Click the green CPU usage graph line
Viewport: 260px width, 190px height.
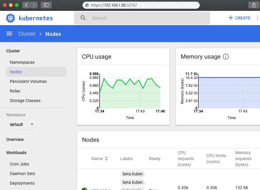tap(130, 84)
